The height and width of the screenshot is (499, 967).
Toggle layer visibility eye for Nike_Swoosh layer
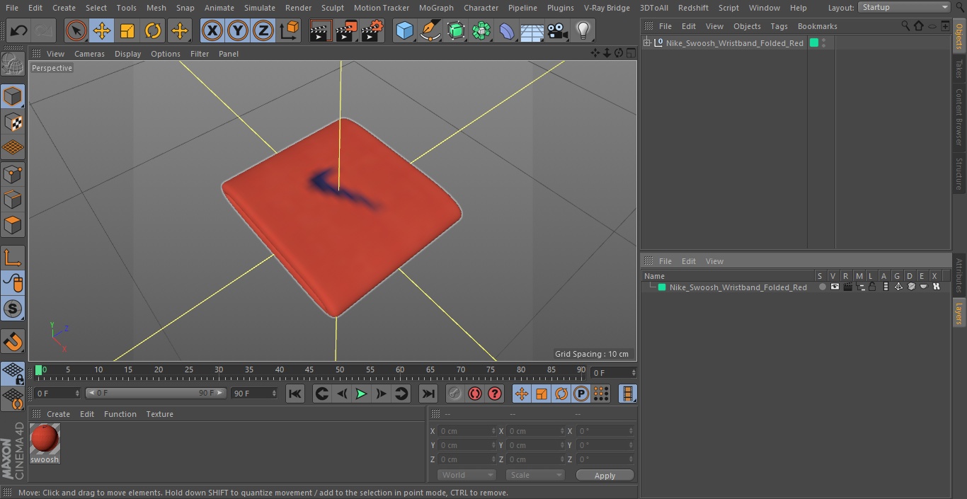(x=835, y=287)
